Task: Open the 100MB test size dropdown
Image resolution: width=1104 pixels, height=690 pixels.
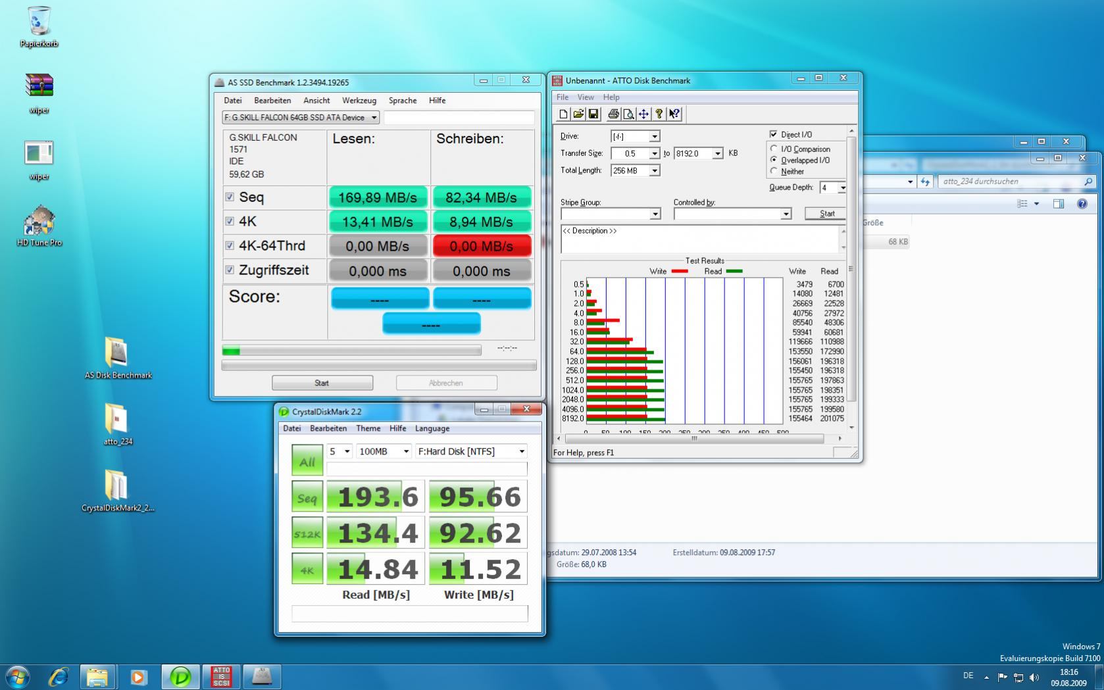Action: pos(384,451)
